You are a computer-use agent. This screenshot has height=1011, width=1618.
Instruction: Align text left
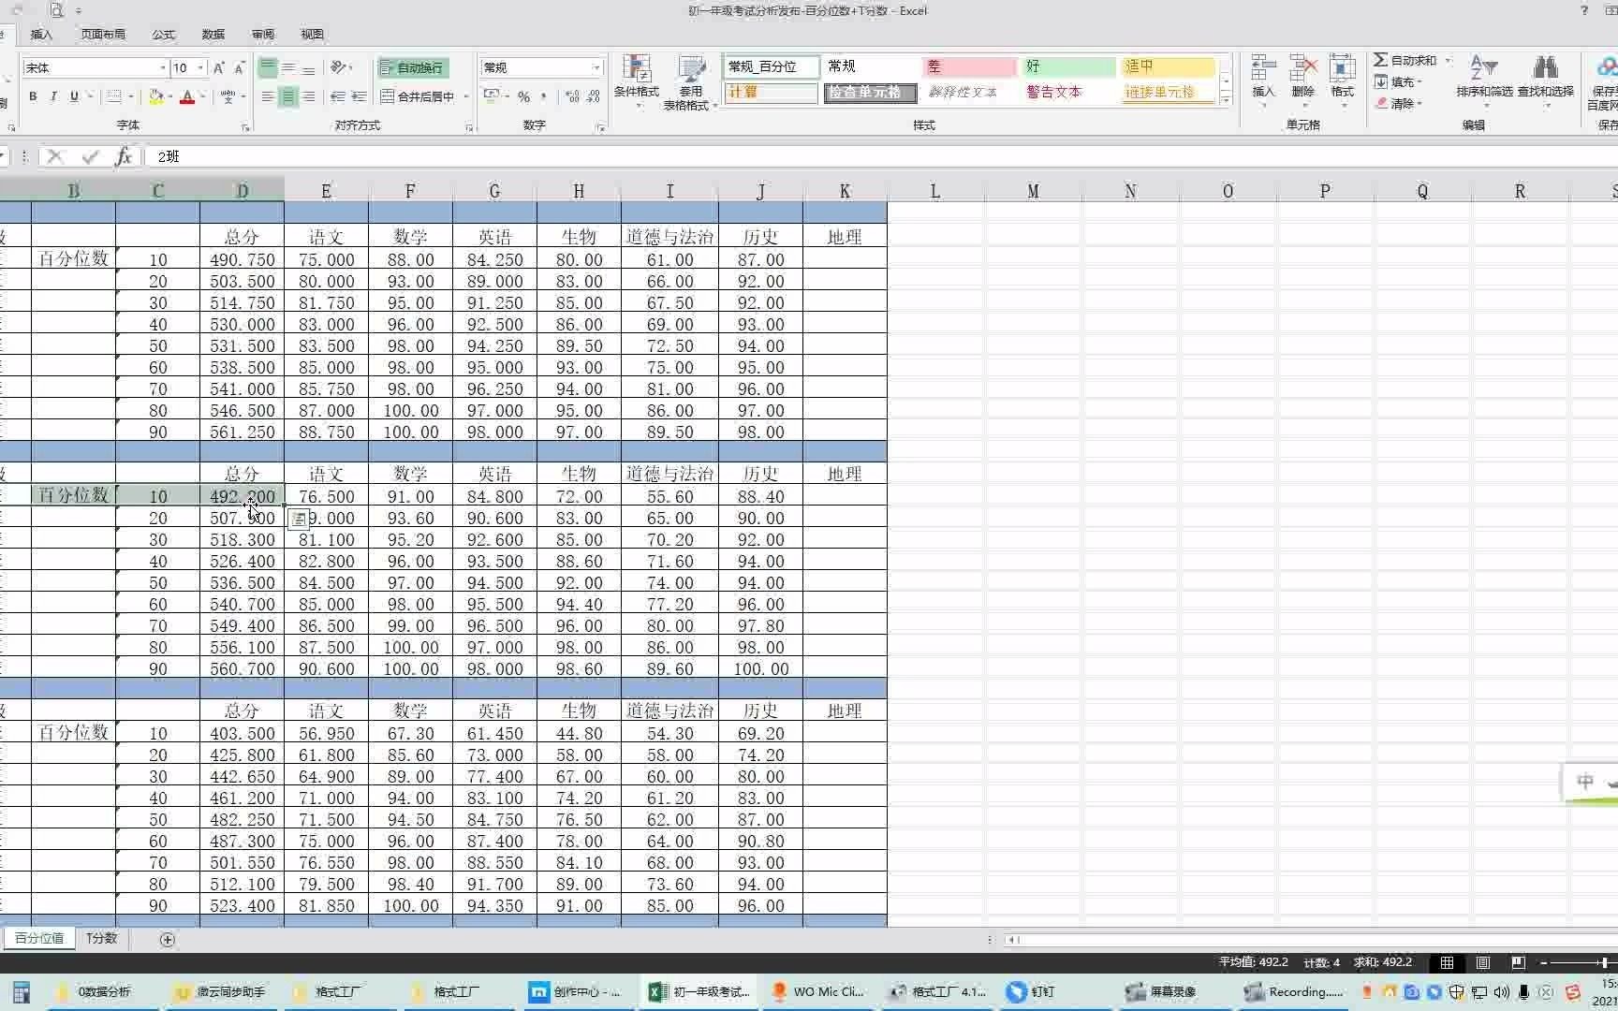[268, 96]
